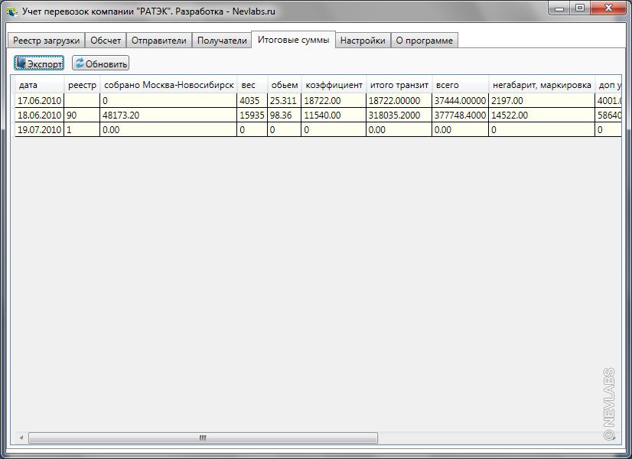Click the horizontal scrollbar thumb

tap(203, 438)
